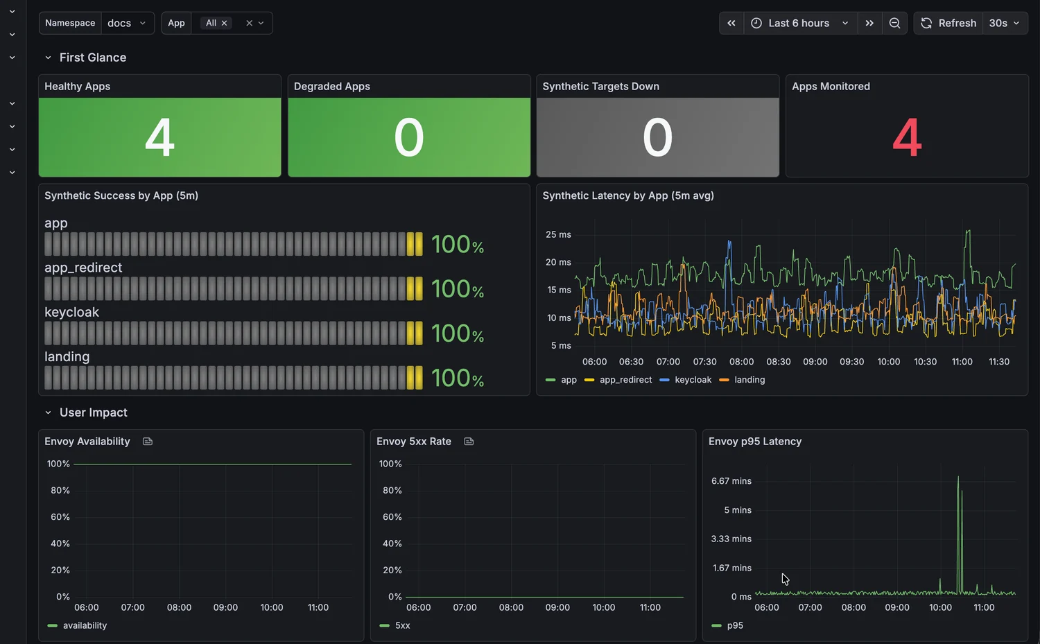Show the Envoy Availability panel description icon

148,442
